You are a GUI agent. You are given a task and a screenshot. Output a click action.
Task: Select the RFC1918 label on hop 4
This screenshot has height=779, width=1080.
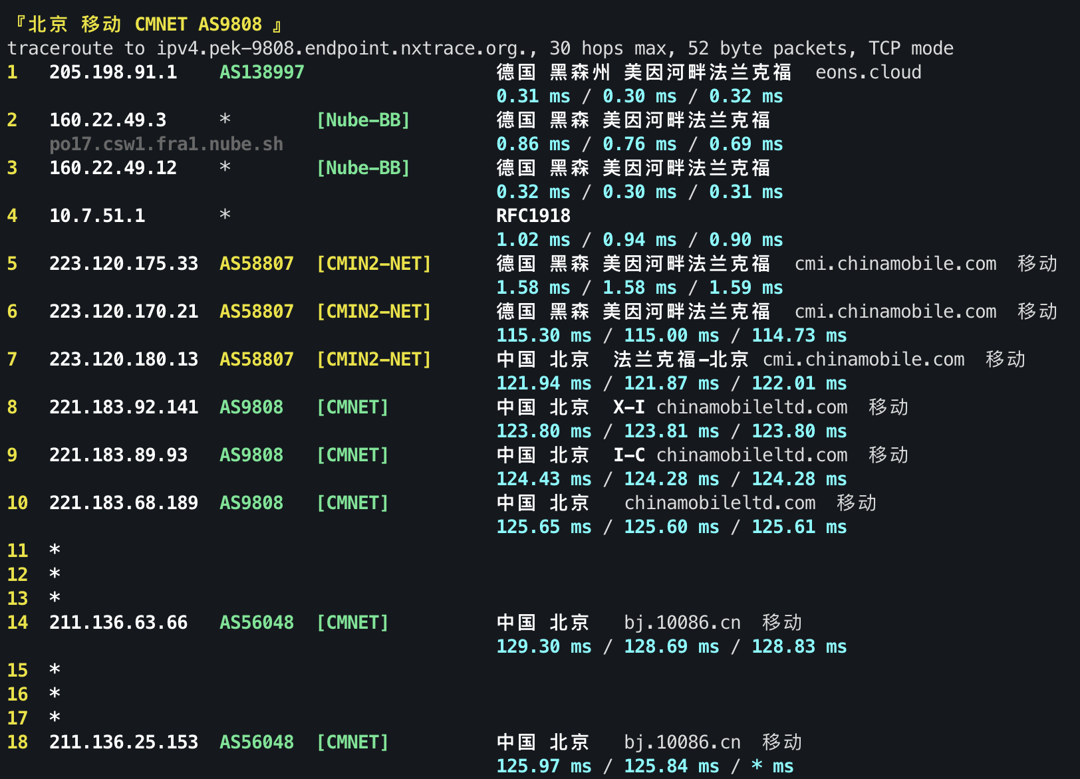click(x=532, y=215)
